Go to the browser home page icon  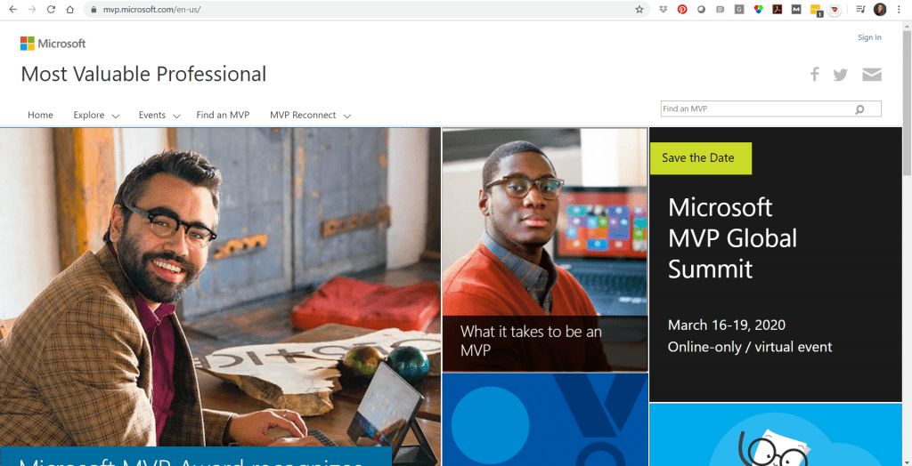69,9
